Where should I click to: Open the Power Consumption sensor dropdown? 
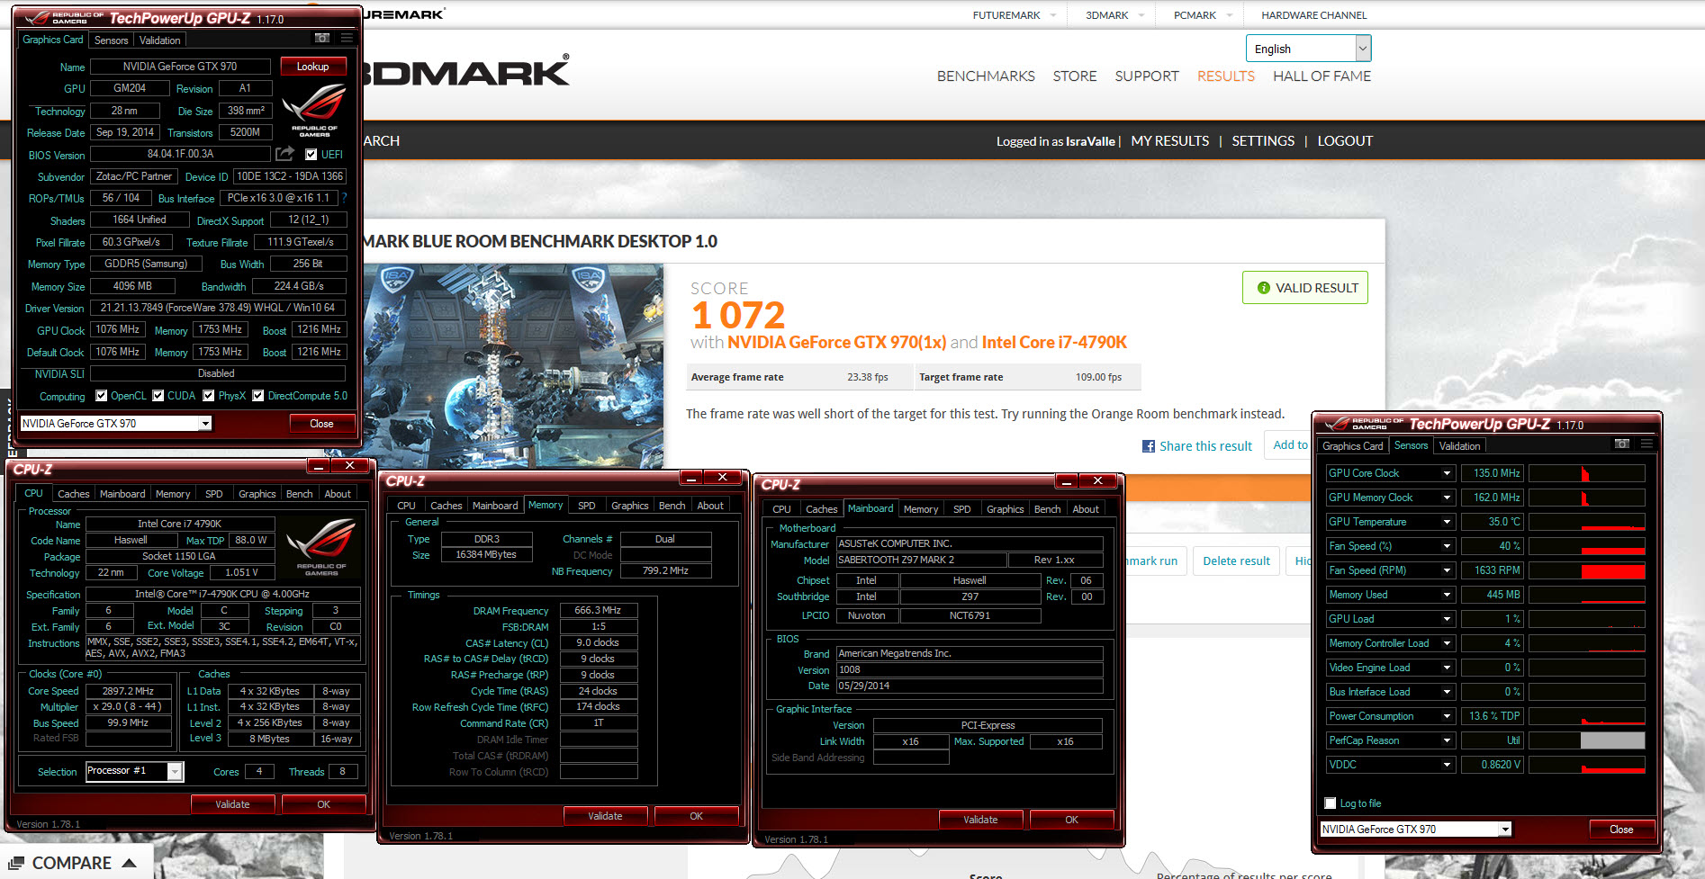[1448, 716]
